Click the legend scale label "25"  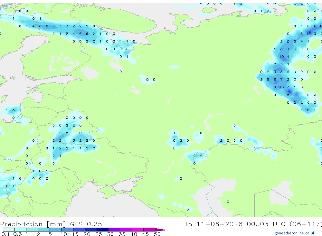[99, 234]
